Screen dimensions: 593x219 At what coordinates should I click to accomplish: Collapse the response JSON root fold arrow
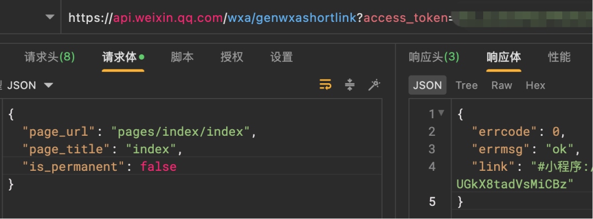(x=441, y=114)
